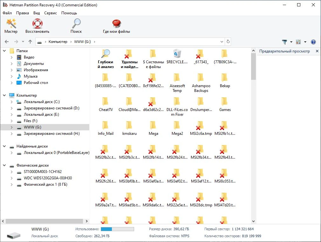Select Files (F:) drive

(x=31, y=121)
